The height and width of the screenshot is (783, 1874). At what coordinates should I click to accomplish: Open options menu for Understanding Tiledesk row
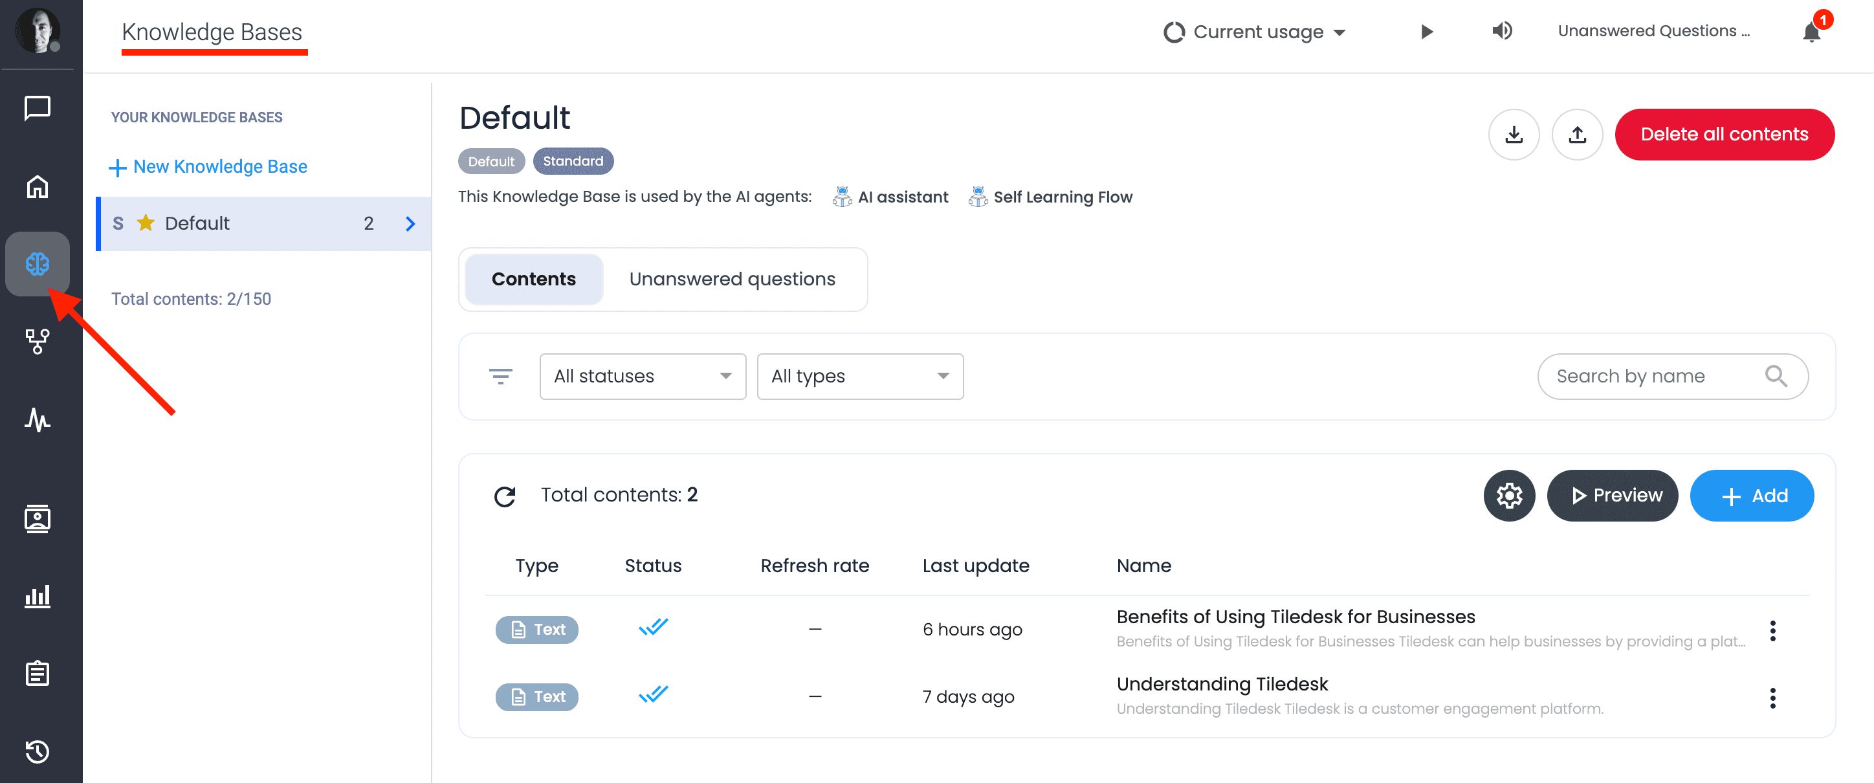click(1773, 698)
